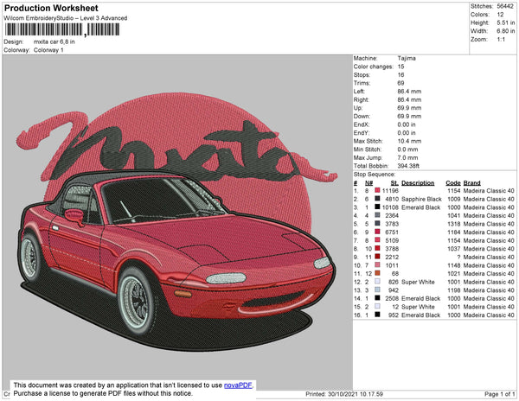The height and width of the screenshot is (401, 519).
Task: Click the Trims value '69'
Action: pos(400,83)
